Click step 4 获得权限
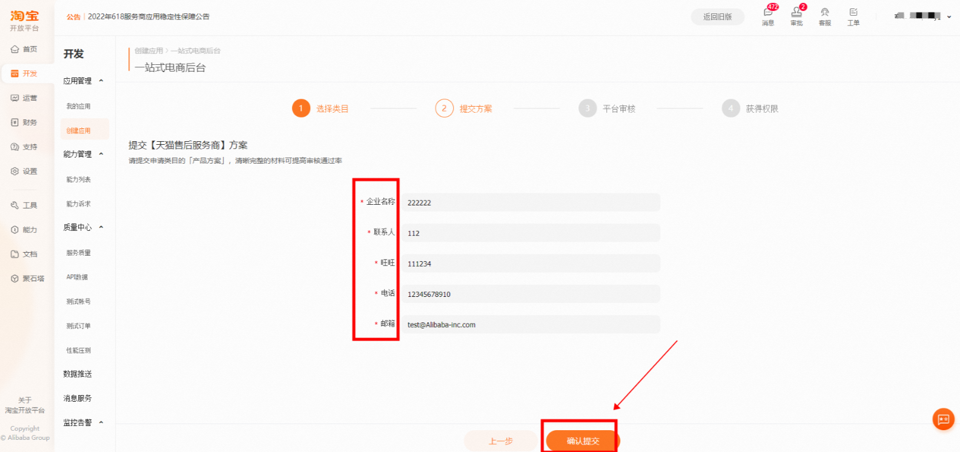The width and height of the screenshot is (960, 452). click(x=750, y=108)
